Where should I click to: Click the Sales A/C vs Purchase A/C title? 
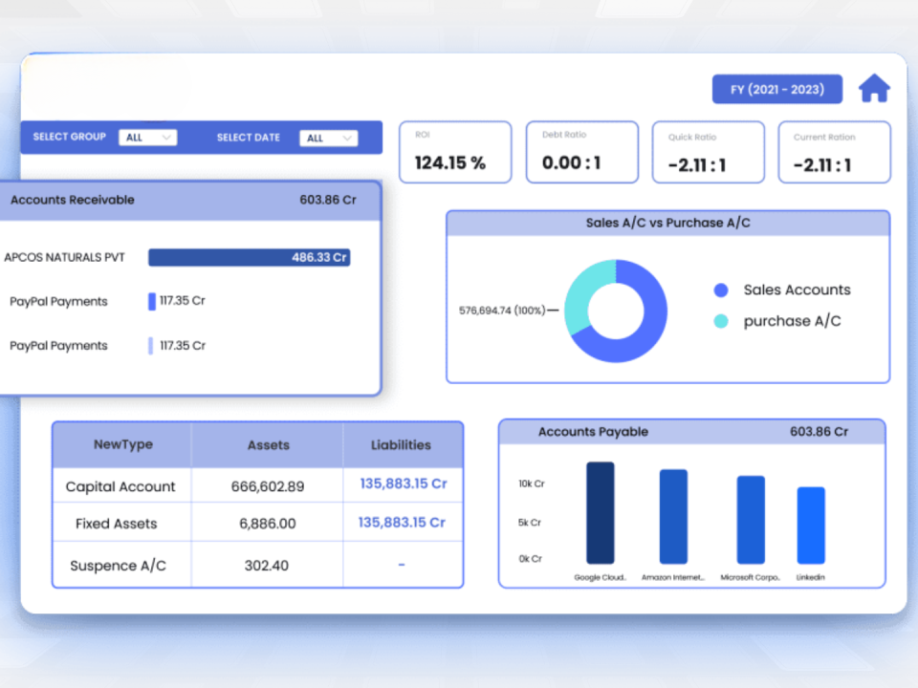pos(668,223)
